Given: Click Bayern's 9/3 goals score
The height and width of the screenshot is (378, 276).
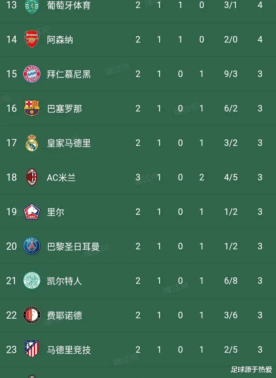Looking at the screenshot, I should 231,74.
